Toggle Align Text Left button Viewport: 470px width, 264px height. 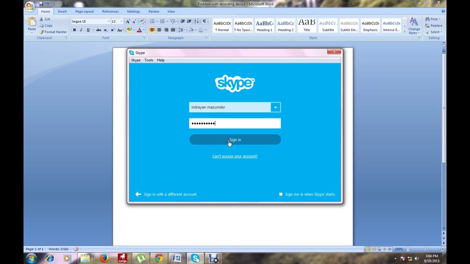pos(152,30)
